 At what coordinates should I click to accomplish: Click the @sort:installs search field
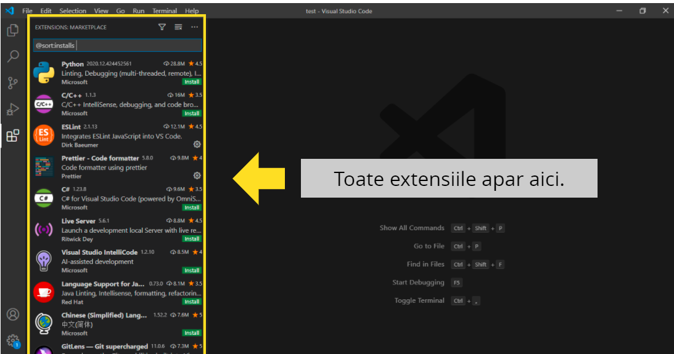coord(117,45)
